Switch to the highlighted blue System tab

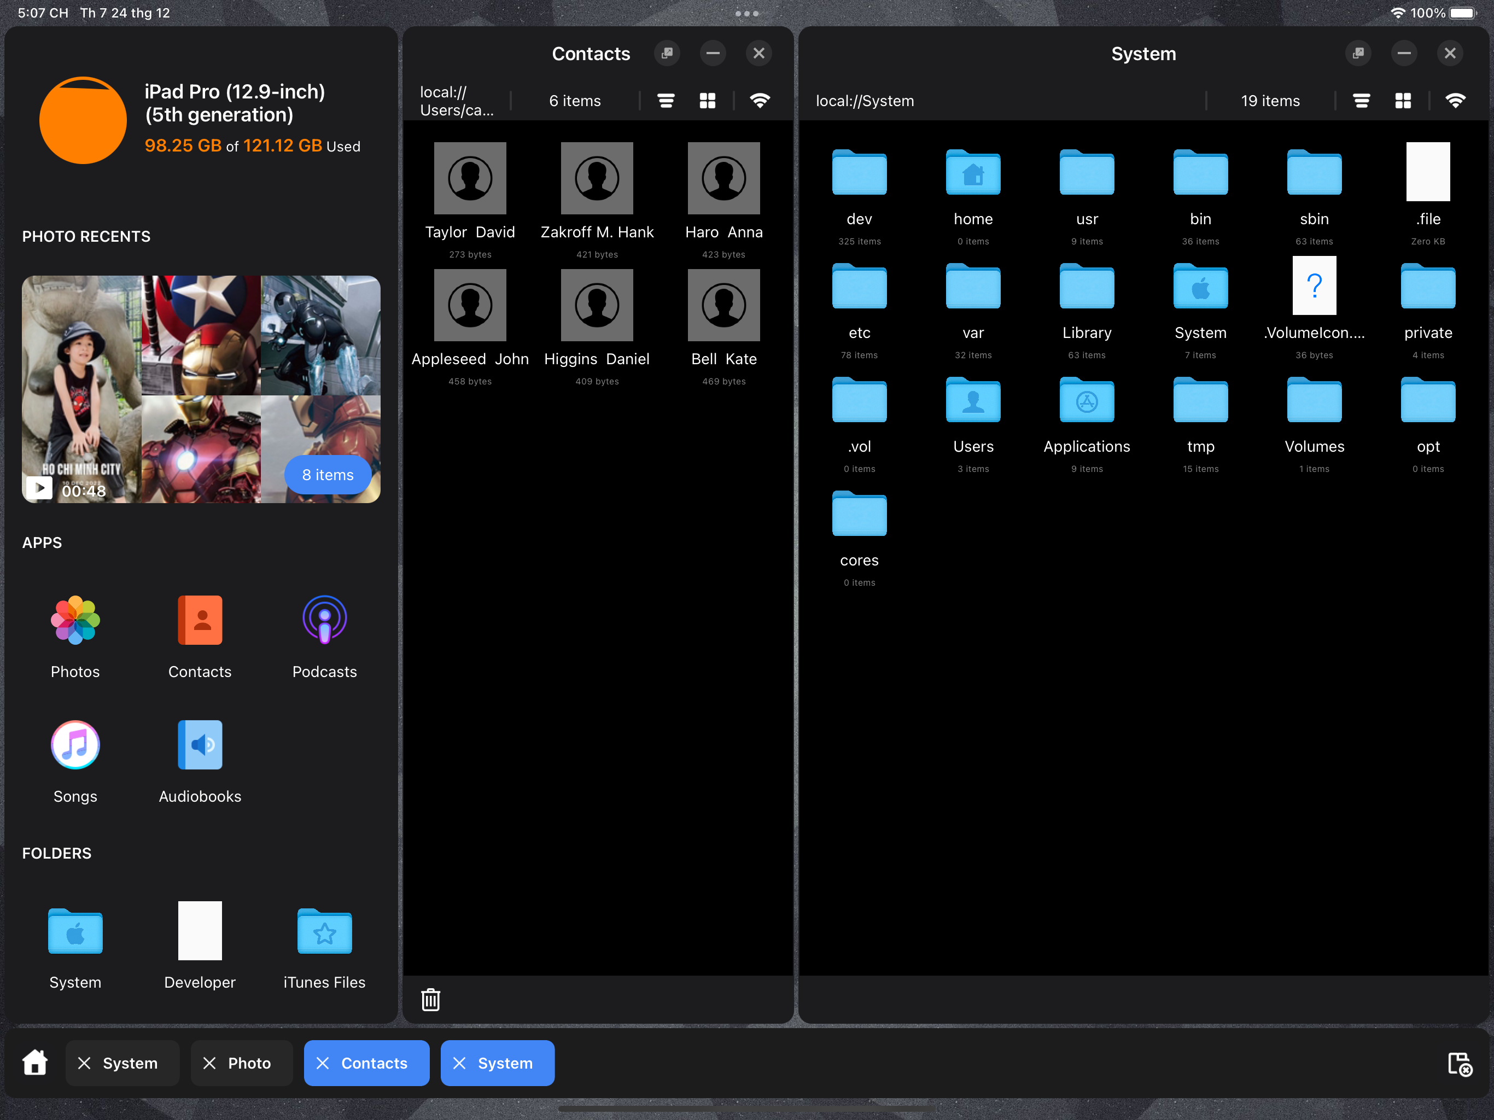pyautogui.click(x=498, y=1063)
